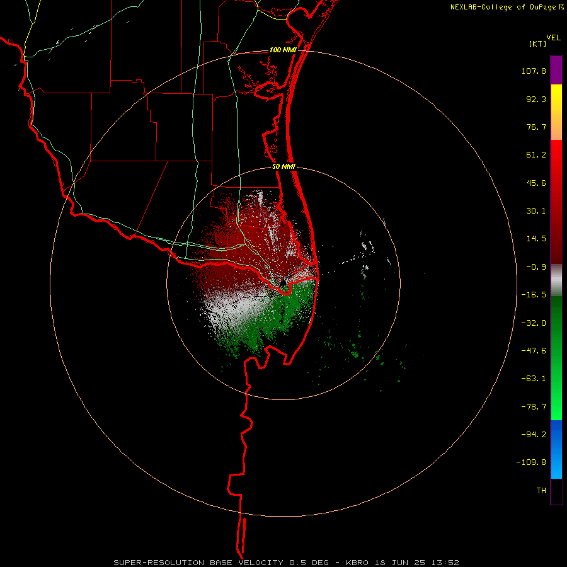Click the -78.7 legend value
Viewport: 567px width, 567px height.
534,407
